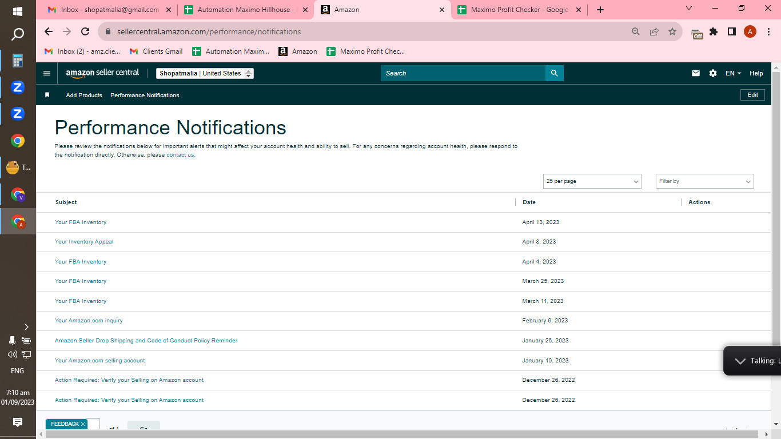
Task: Open the Chrome extensions puzzle icon
Action: coord(714,31)
